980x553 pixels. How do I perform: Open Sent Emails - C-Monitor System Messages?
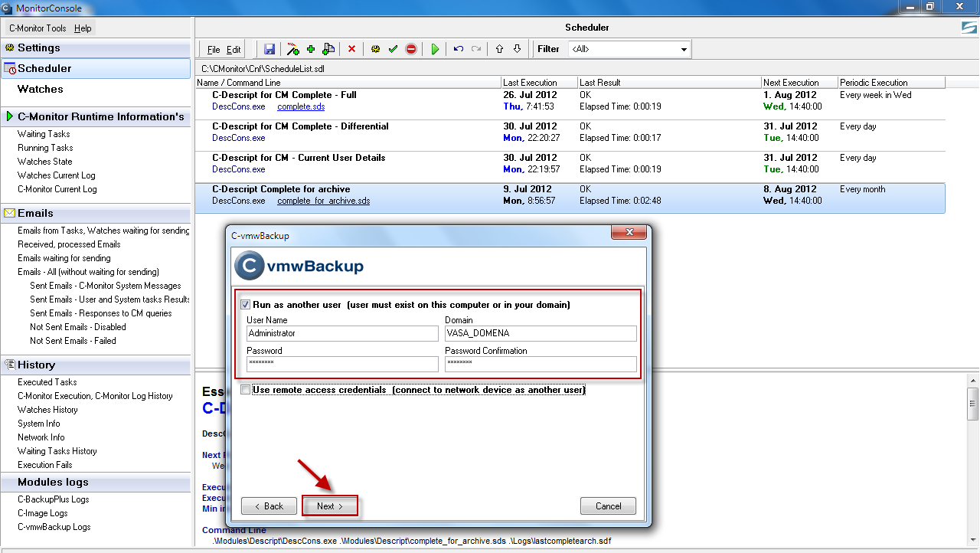point(106,286)
